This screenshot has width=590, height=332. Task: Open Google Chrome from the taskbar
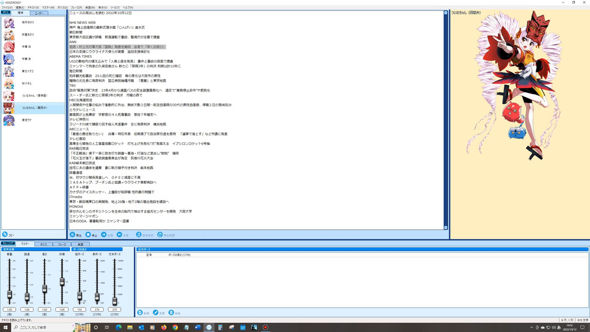pyautogui.click(x=175, y=328)
